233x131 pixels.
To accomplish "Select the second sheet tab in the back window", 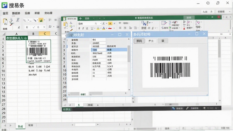I will pyautogui.click(x=31, y=125).
